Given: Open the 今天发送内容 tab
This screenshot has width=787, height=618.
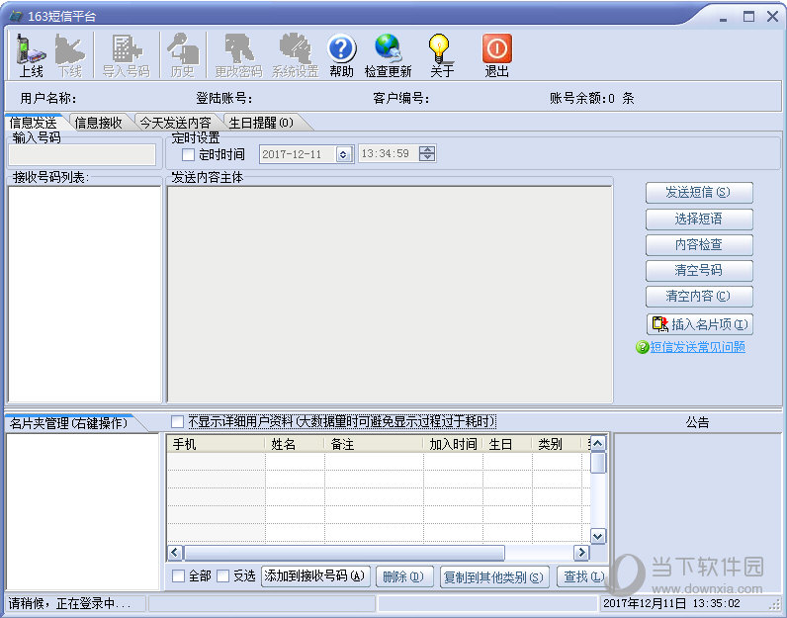Looking at the screenshot, I should click(x=175, y=123).
